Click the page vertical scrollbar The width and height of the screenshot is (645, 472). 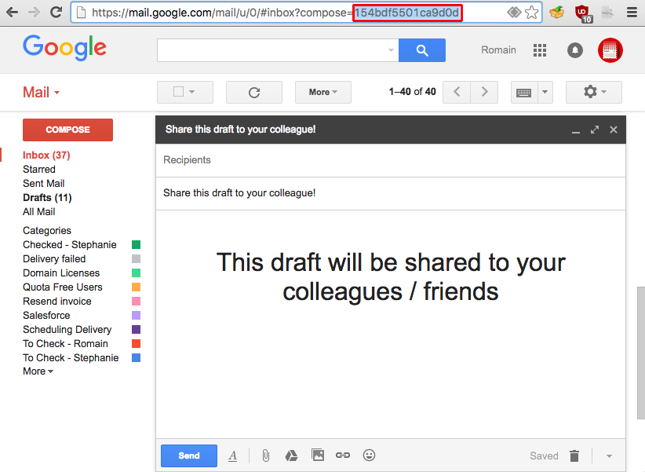pos(640,353)
